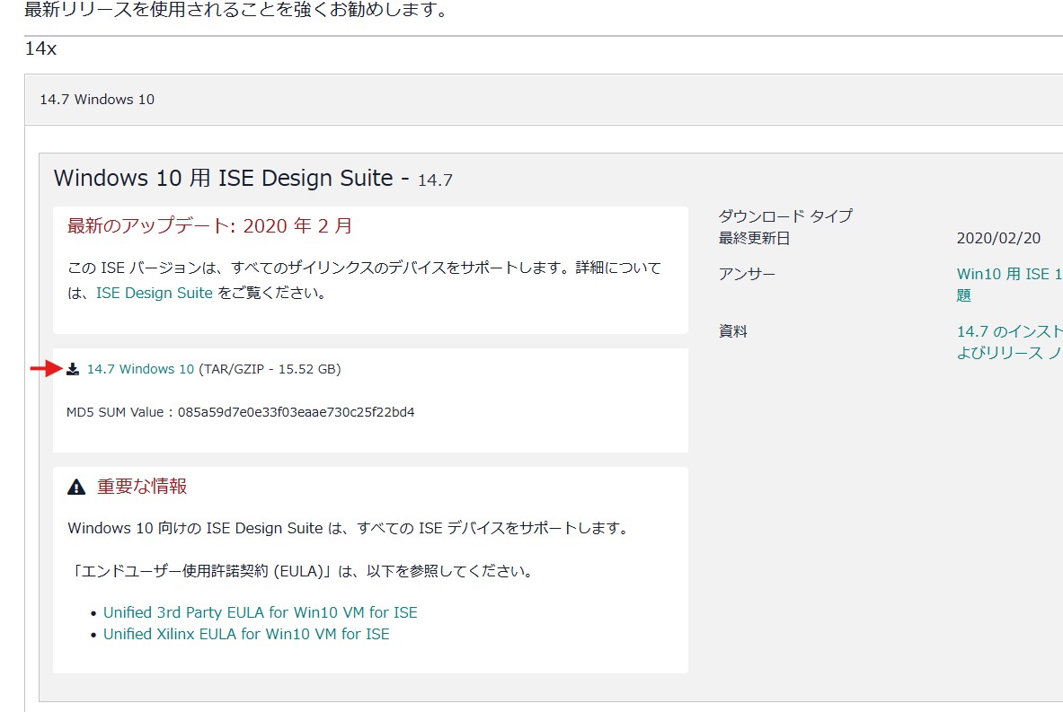Open the Win10 用 ISE answer link
Viewport: 1063px width, 712px height.
tap(1009, 284)
